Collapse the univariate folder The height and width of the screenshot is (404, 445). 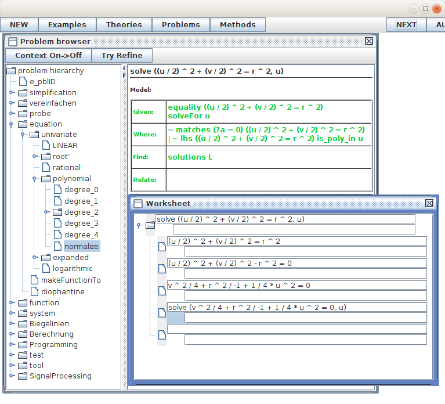(23, 135)
